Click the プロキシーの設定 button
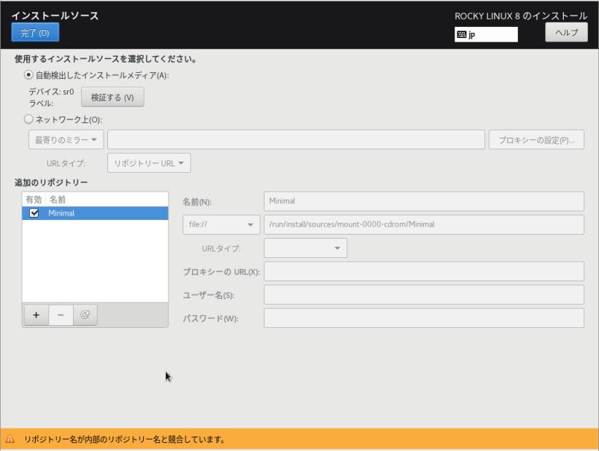 click(x=536, y=140)
